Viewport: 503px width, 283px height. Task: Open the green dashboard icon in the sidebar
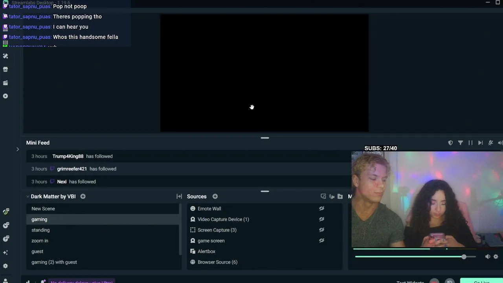point(6,211)
